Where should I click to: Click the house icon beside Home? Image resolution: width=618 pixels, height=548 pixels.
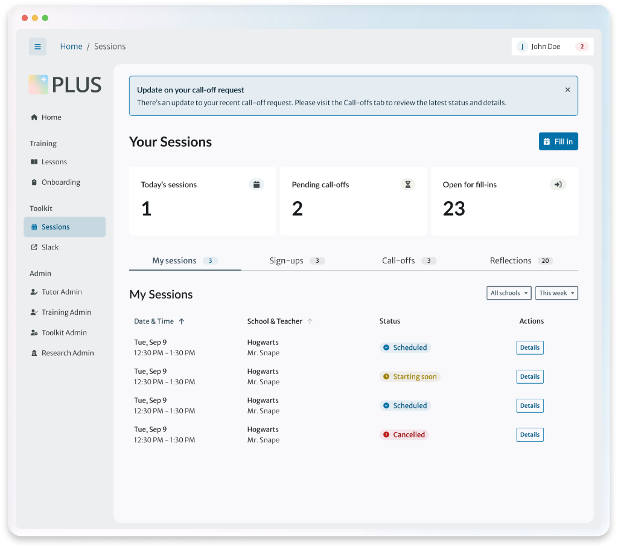point(34,117)
